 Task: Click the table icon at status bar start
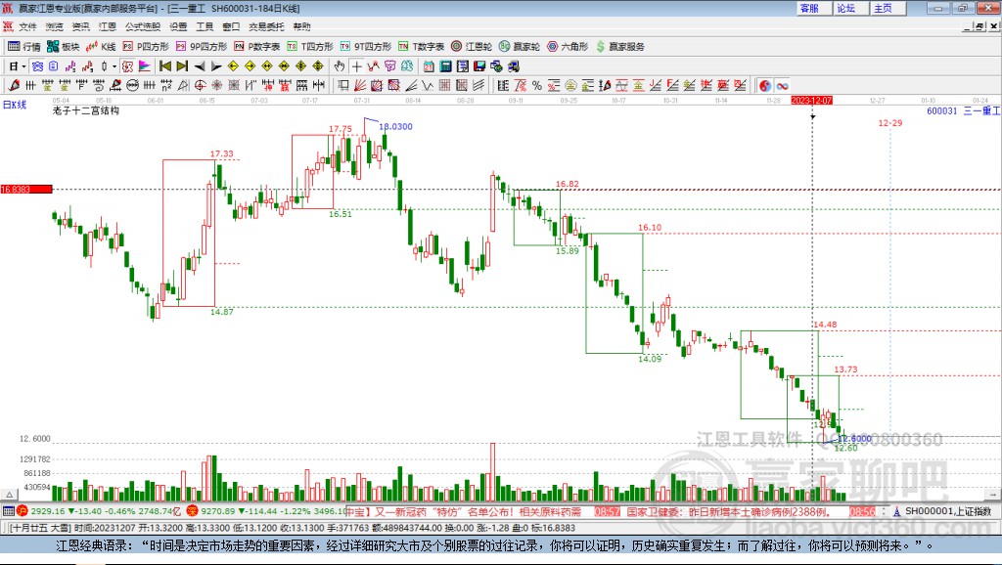[8, 510]
